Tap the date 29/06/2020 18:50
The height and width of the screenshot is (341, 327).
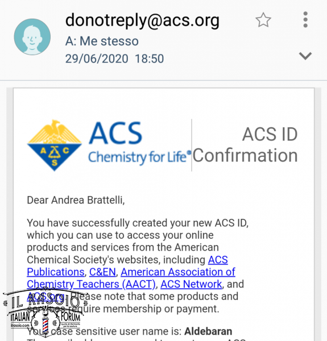tap(114, 59)
